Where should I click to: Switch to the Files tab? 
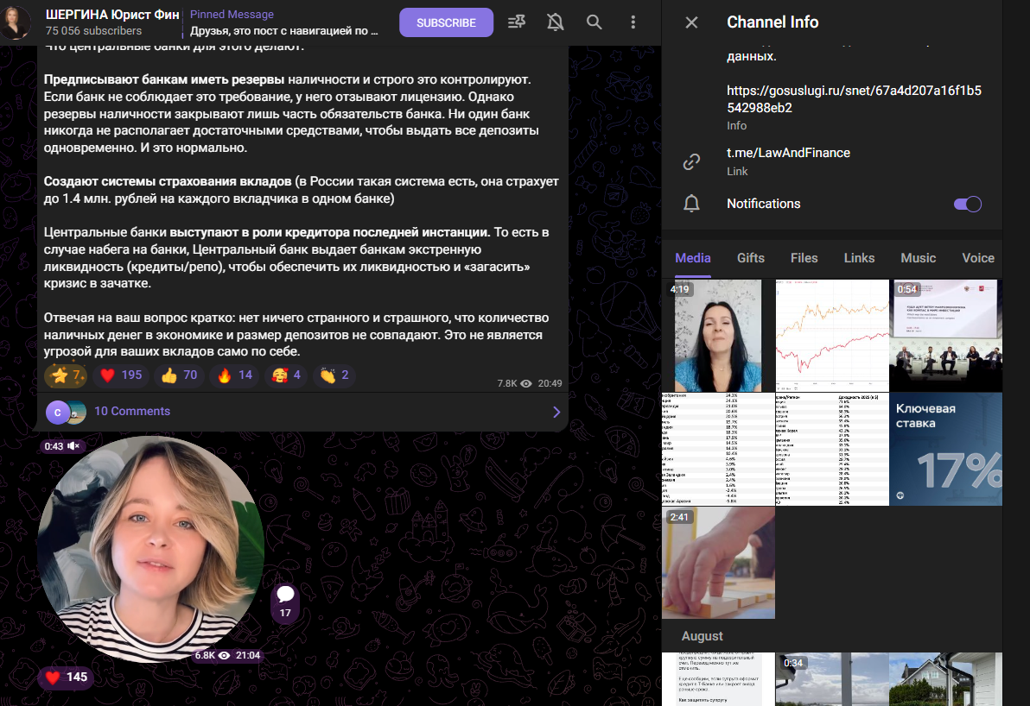point(804,258)
